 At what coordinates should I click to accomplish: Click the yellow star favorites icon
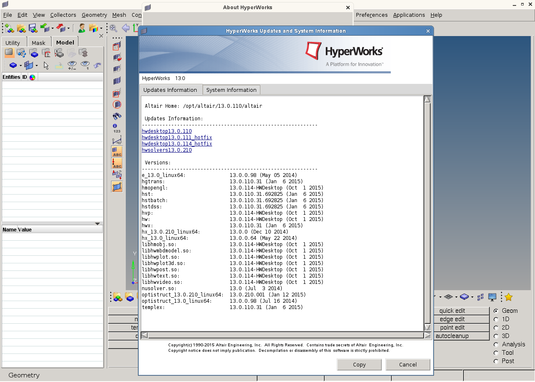[x=509, y=297]
